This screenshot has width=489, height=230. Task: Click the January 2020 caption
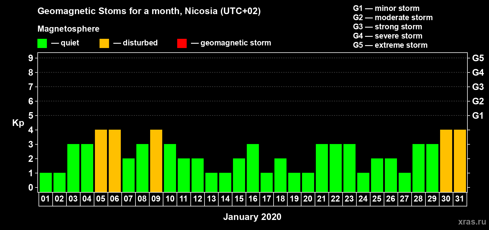(252, 217)
